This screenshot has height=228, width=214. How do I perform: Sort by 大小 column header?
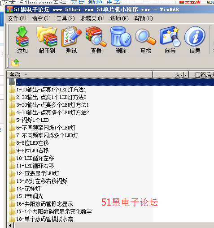pos(171,75)
